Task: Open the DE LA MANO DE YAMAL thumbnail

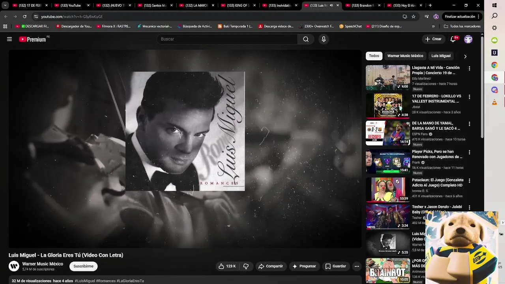Action: (x=388, y=133)
